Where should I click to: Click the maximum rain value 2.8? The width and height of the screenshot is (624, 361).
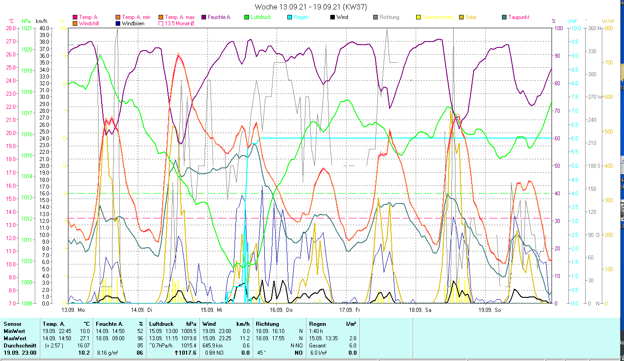pos(352,338)
